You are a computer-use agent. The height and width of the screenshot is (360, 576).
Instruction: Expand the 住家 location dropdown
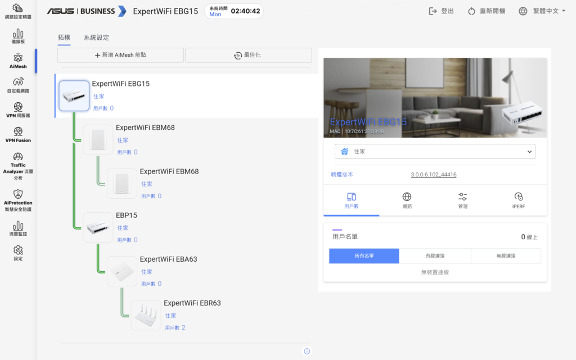coord(435,152)
